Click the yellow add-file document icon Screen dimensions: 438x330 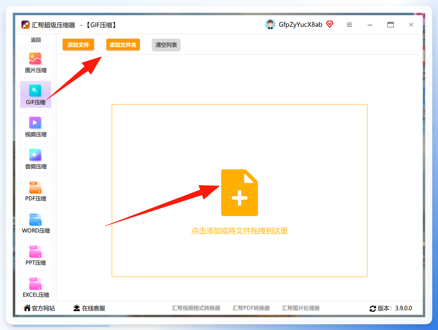pyautogui.click(x=239, y=193)
